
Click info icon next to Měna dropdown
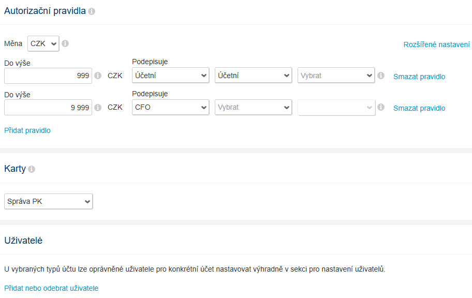point(65,43)
